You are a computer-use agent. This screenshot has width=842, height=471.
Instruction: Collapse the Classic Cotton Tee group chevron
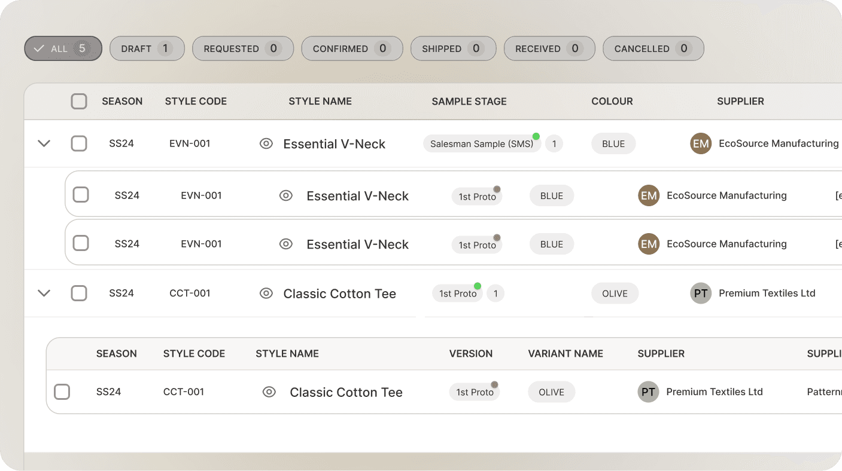pos(44,293)
